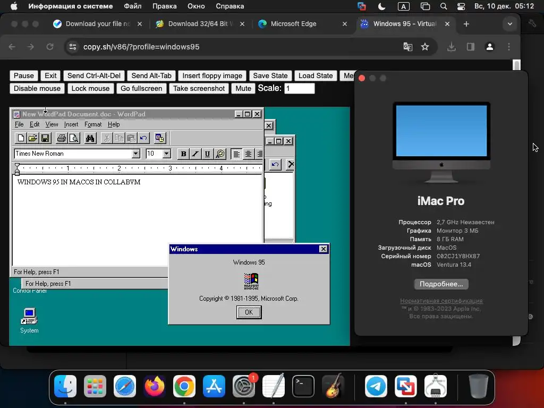544x408 pixels.
Task: Click the Google Translate icon in address bar
Action: [x=407, y=47]
